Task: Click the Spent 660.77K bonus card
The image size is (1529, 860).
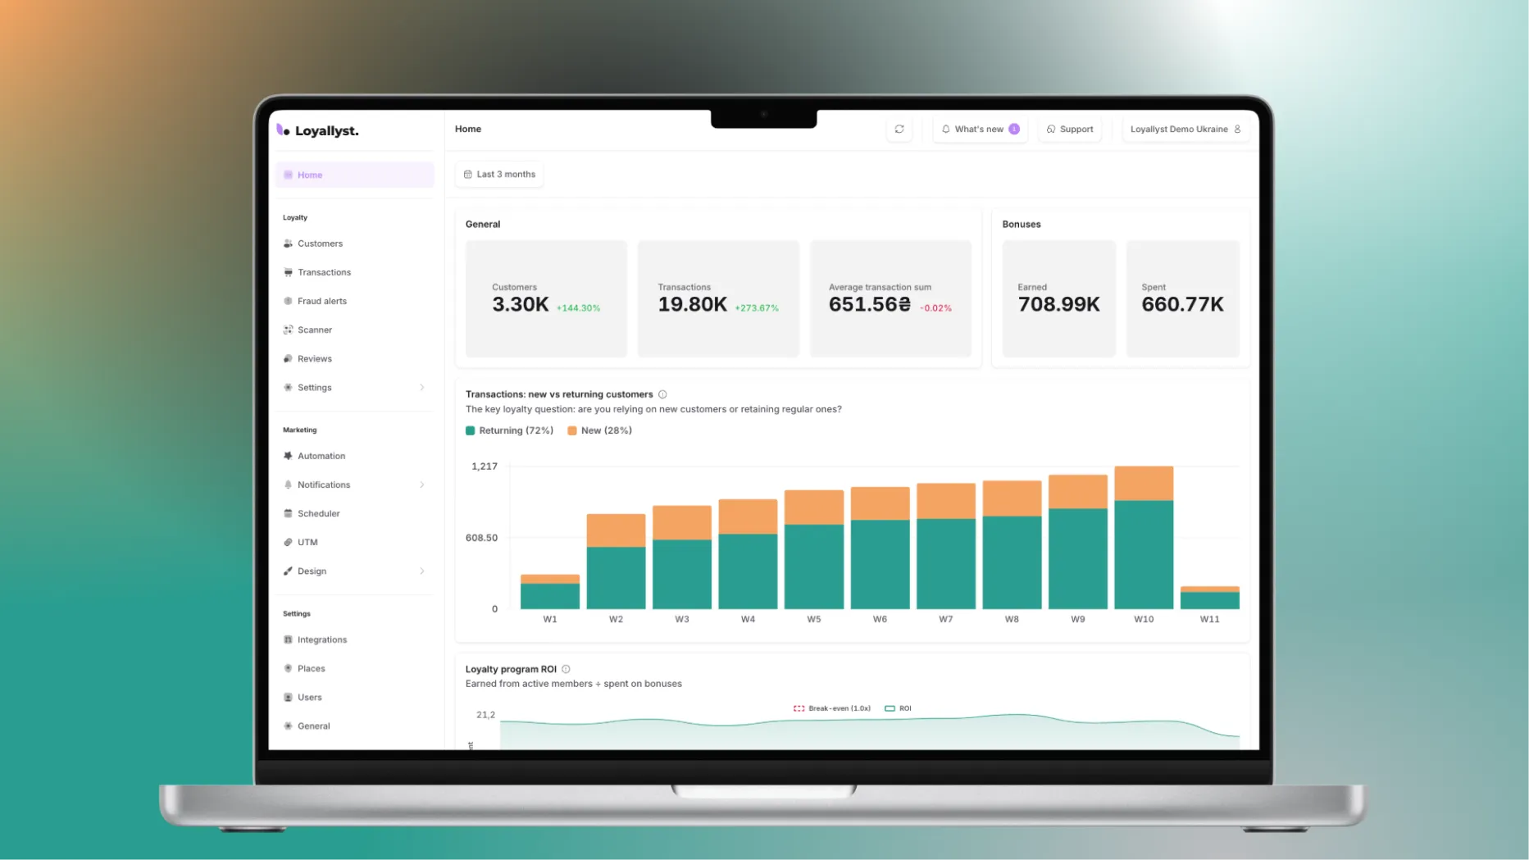Action: 1182,298
